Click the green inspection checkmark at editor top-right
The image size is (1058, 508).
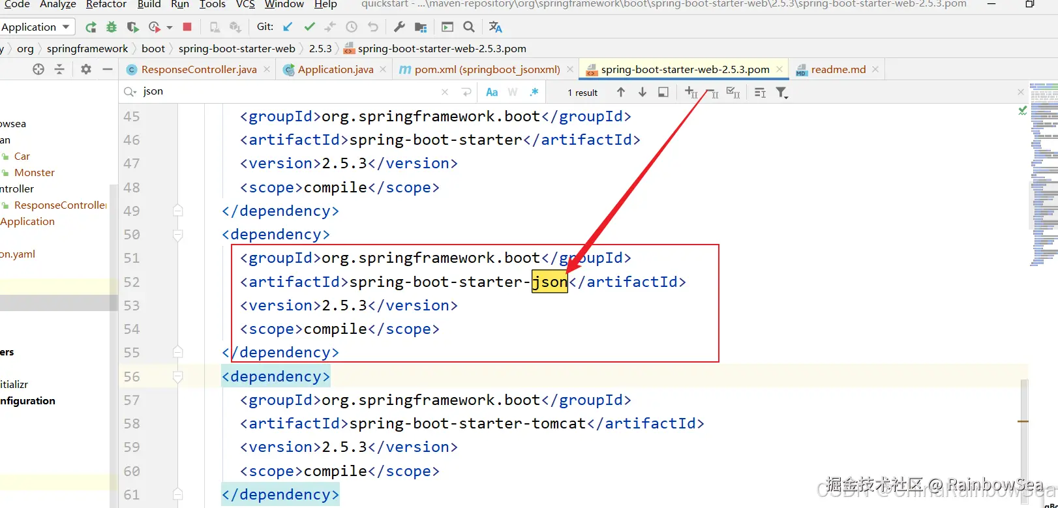tap(1022, 110)
